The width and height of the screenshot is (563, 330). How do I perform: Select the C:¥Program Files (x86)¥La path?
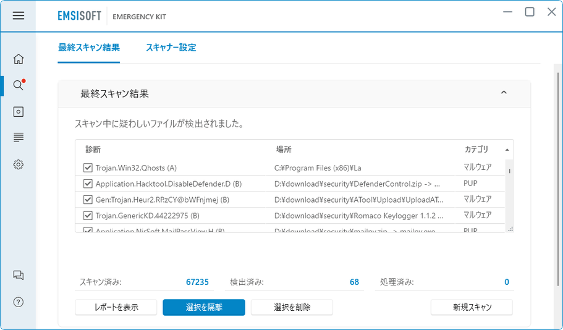point(318,167)
